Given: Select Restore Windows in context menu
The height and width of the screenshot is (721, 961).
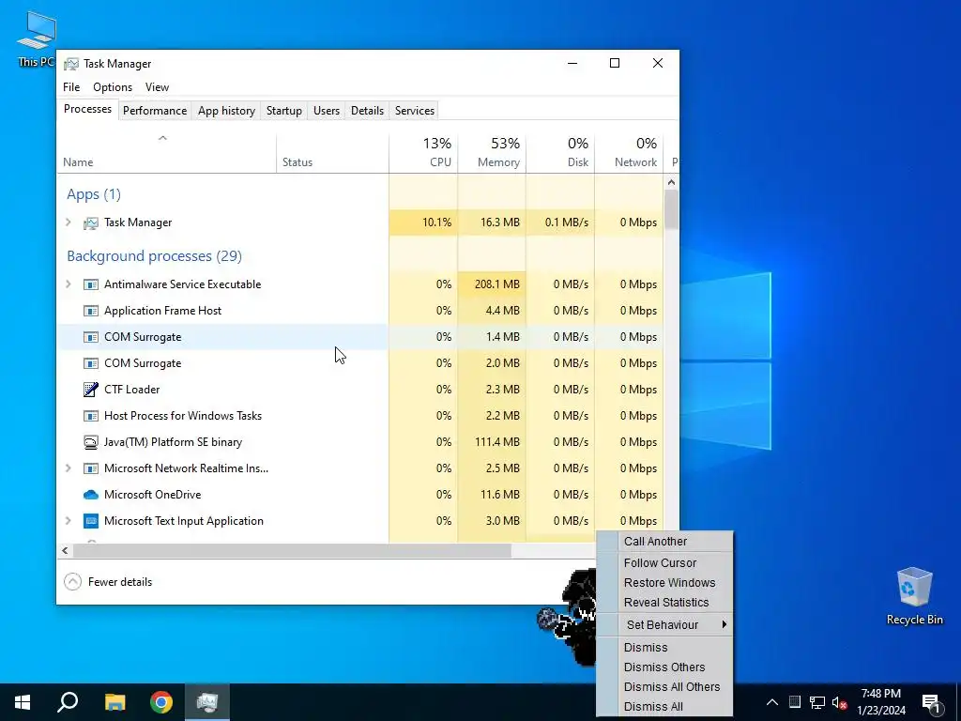Looking at the screenshot, I should (665, 582).
